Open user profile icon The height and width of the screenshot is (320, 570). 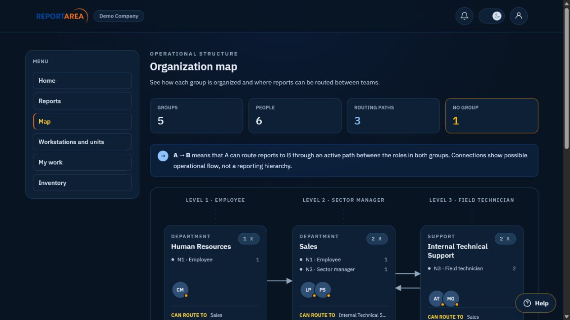point(519,16)
